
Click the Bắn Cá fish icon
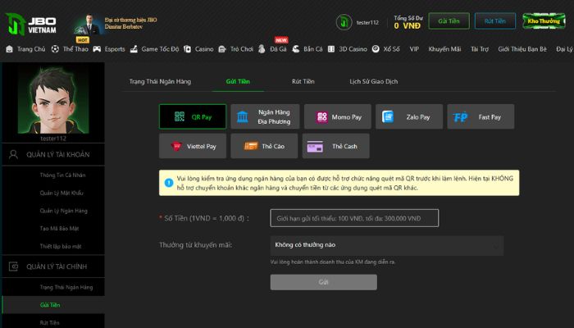296,49
